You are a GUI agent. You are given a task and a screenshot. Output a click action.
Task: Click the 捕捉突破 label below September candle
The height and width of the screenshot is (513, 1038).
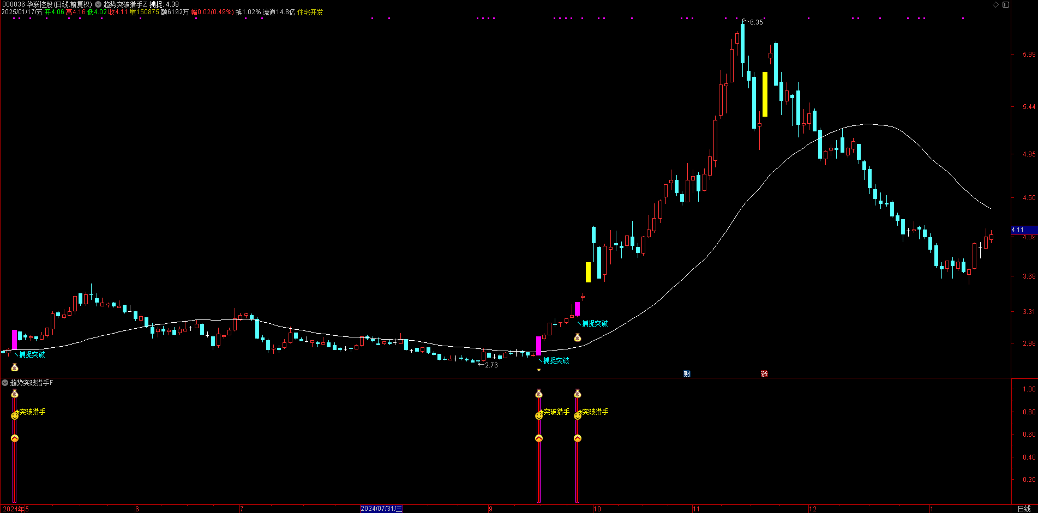point(556,360)
